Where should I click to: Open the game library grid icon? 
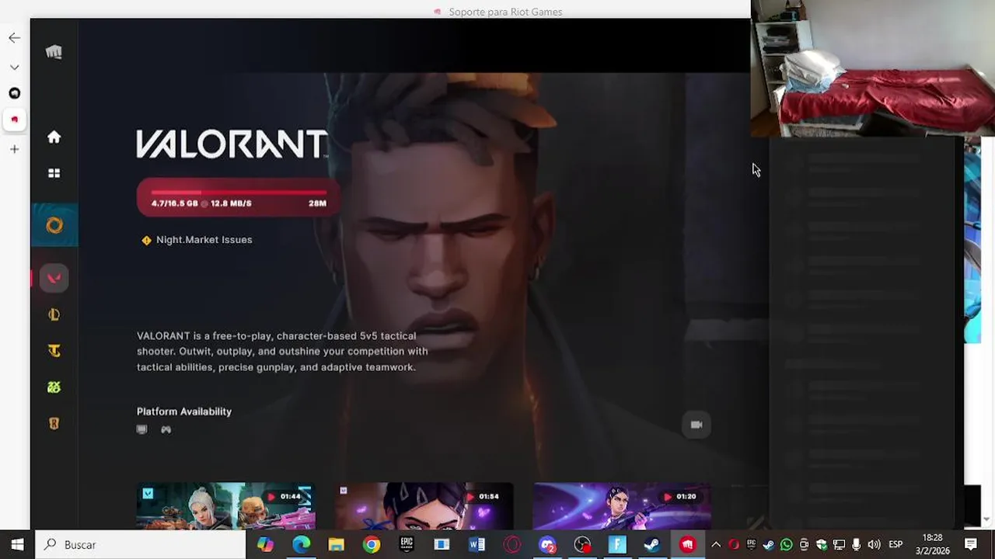click(54, 173)
